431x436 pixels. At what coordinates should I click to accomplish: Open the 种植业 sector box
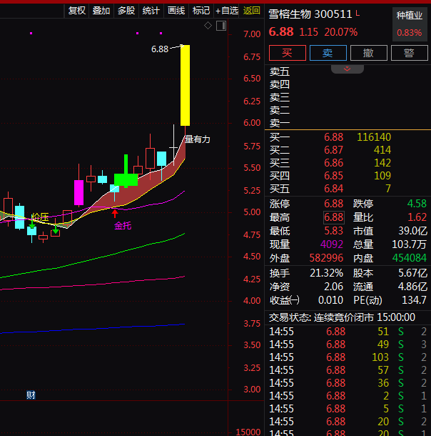(409, 24)
